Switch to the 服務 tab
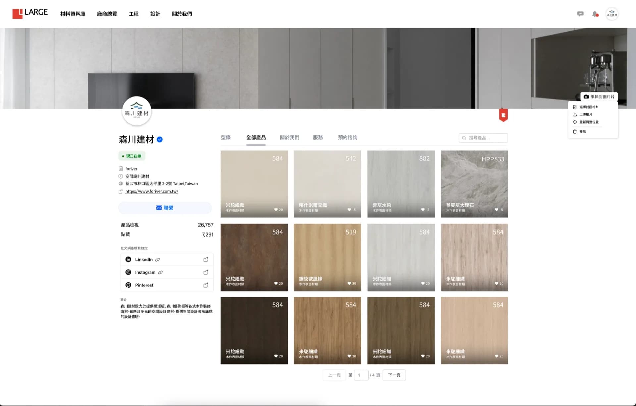This screenshot has width=636, height=406. point(318,137)
